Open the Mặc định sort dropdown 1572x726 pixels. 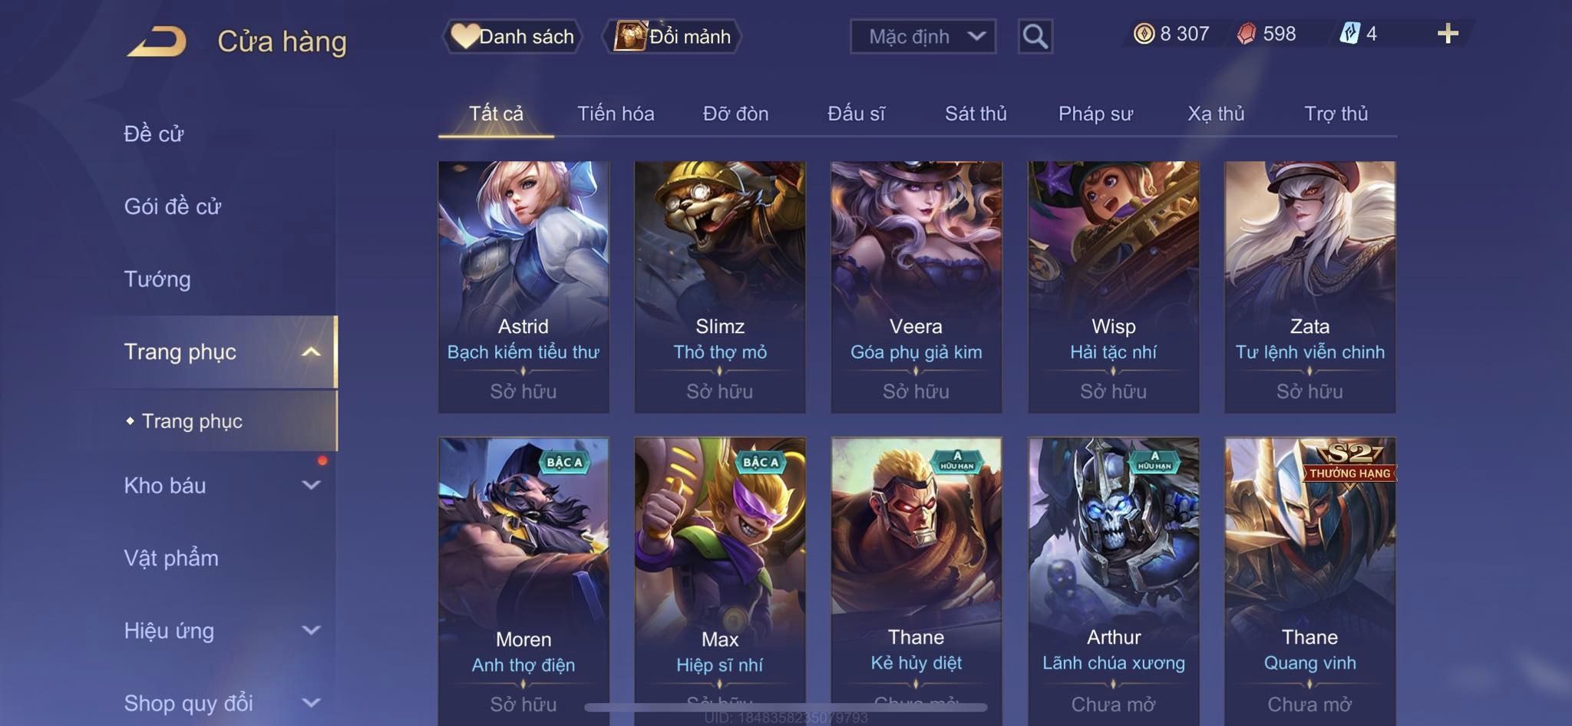pos(923,36)
